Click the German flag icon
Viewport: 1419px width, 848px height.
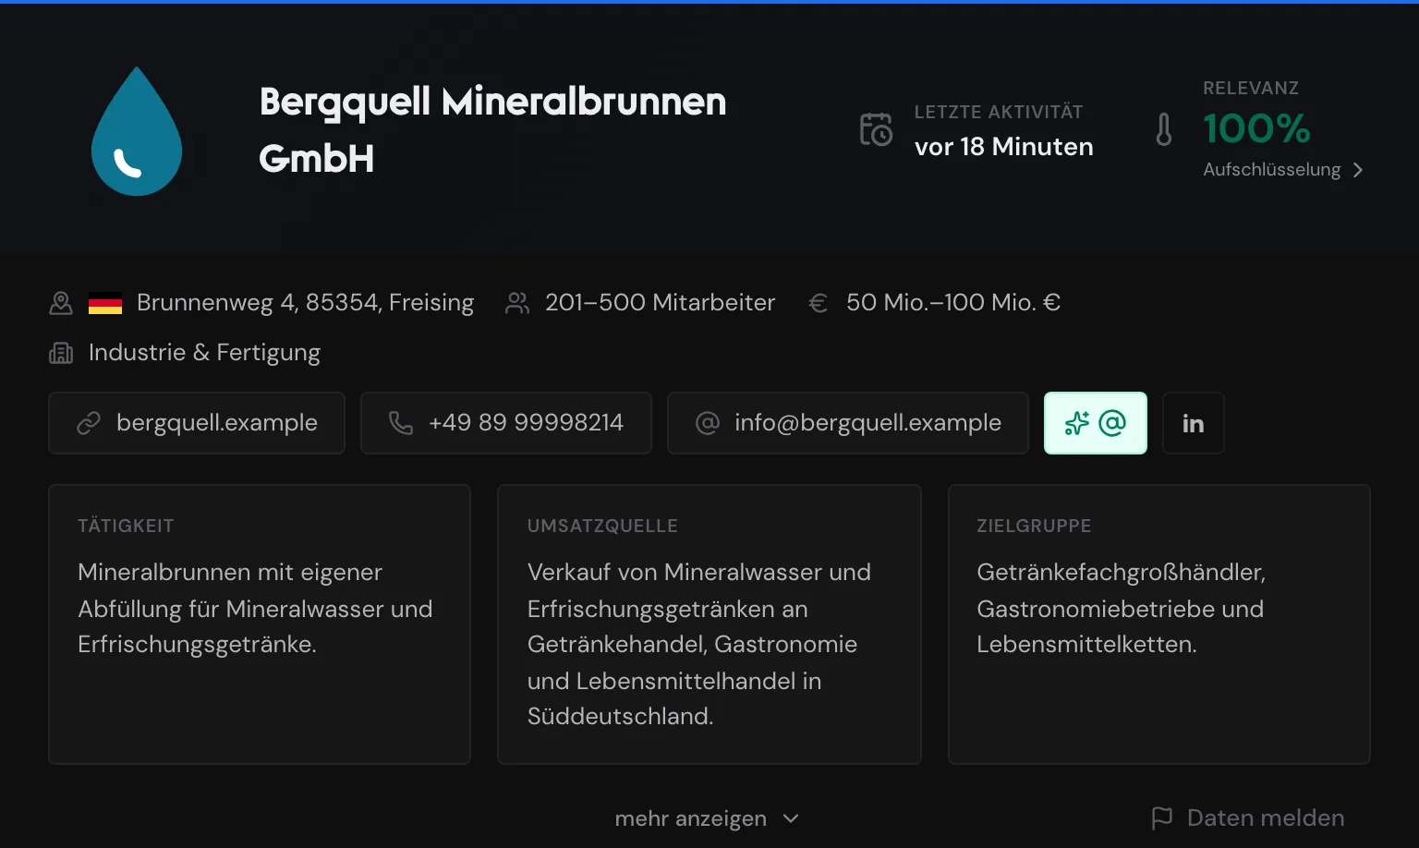click(x=105, y=303)
